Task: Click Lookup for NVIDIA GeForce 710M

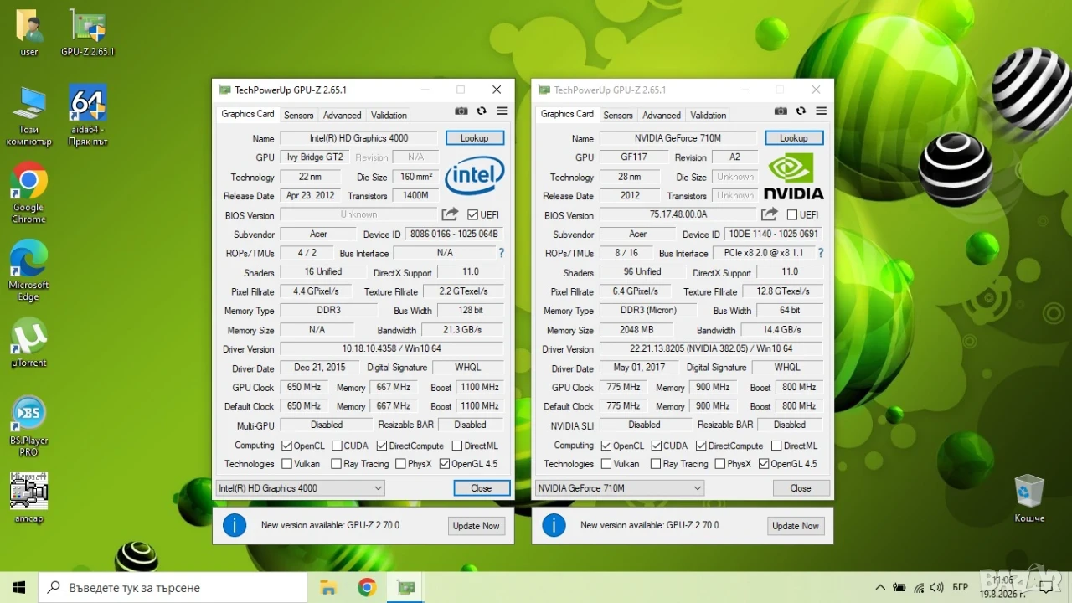Action: (794, 138)
